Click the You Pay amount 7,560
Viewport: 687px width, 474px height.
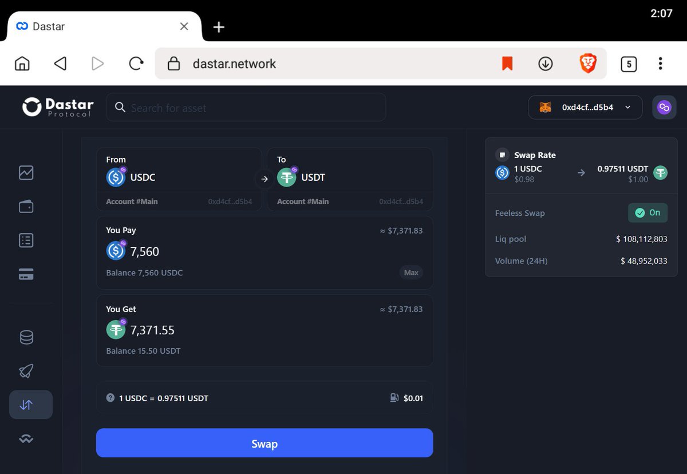pos(145,251)
